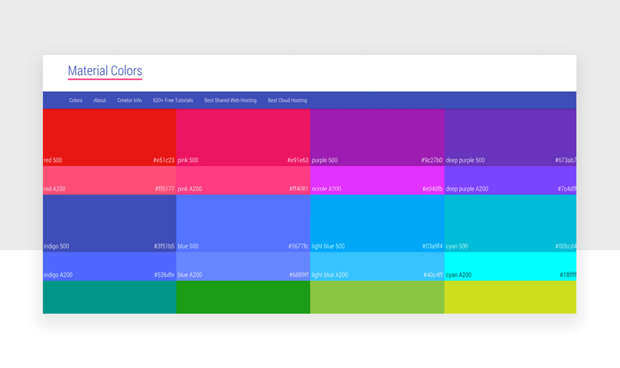
Task: Go to Creator Info in nav bar
Action: tap(129, 100)
